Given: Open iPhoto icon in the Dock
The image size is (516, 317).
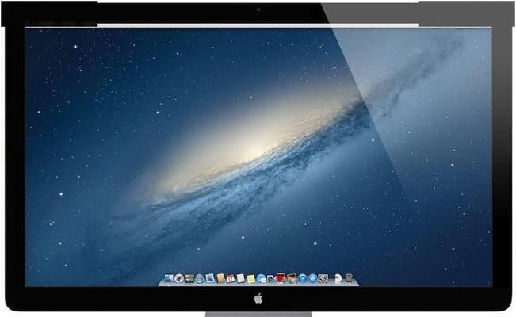Looking at the screenshot, I should (292, 278).
